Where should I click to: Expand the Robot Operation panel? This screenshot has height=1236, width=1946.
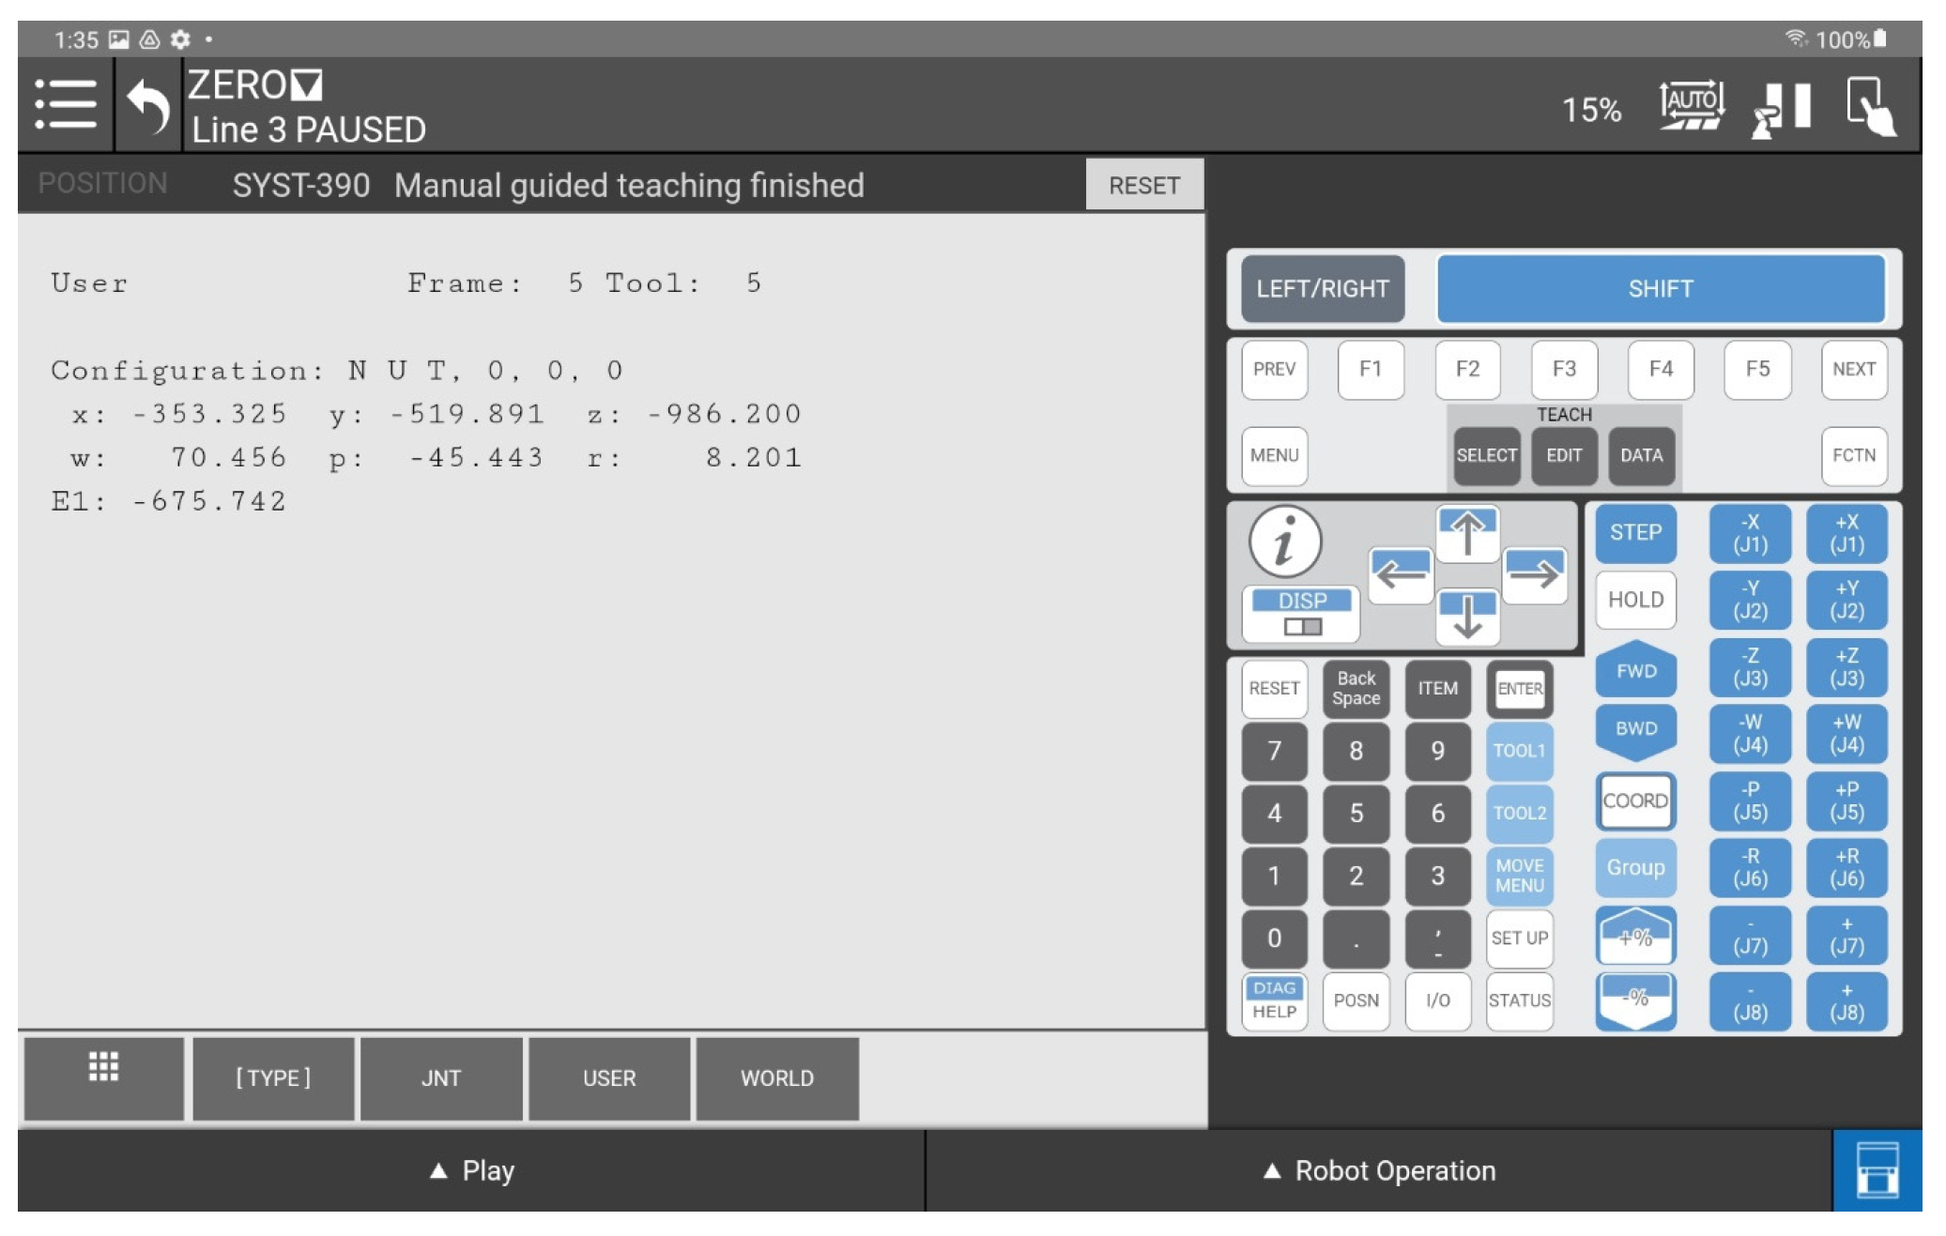pyautogui.click(x=1378, y=1170)
